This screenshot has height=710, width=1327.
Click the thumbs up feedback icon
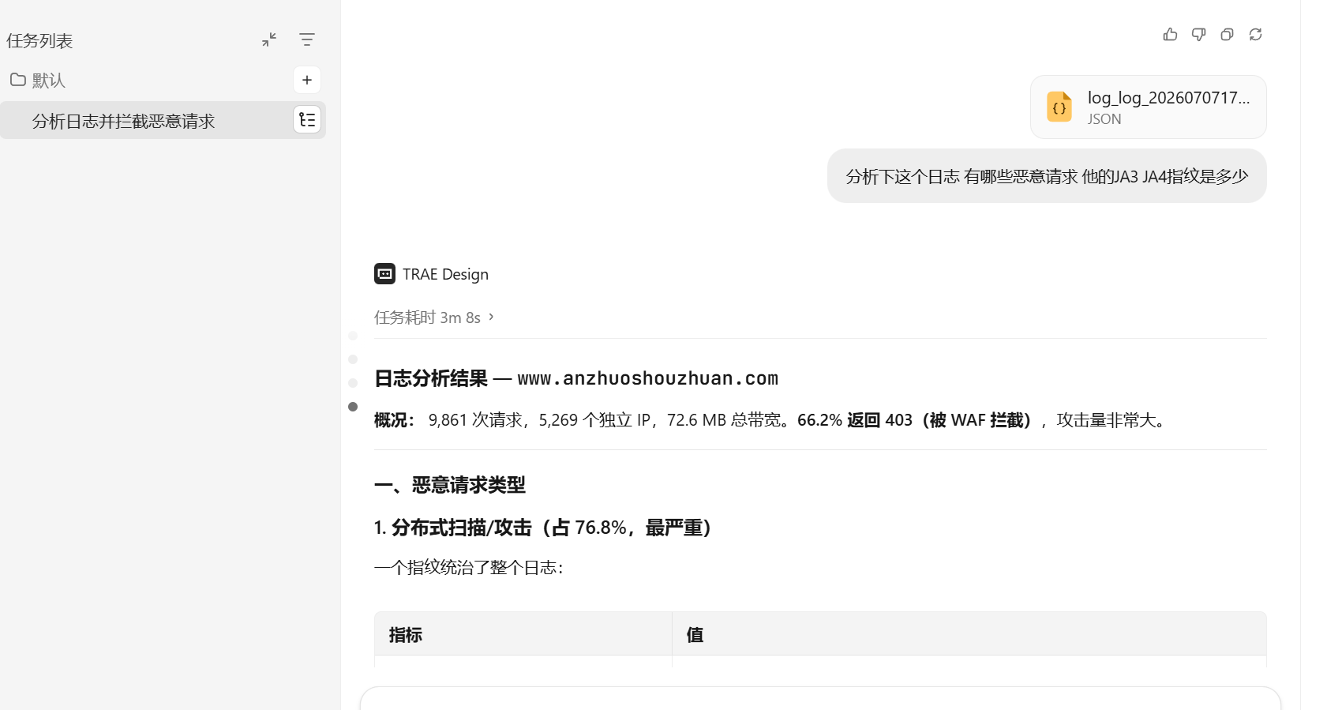pyautogui.click(x=1170, y=34)
